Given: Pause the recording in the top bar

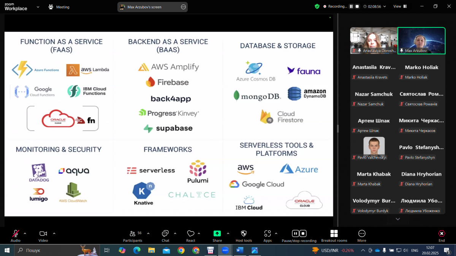Looking at the screenshot, I should pos(351,6).
